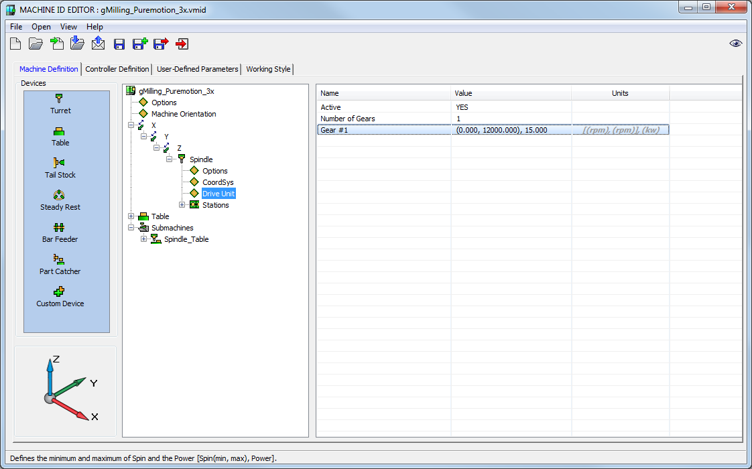The height and width of the screenshot is (469, 752).
Task: Collapse the X axis tree node
Action: [x=131, y=125]
